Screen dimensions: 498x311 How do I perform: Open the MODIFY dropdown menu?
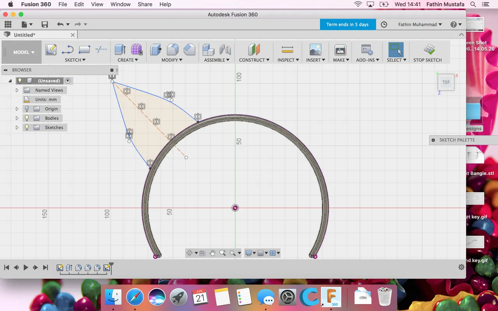coord(172,60)
